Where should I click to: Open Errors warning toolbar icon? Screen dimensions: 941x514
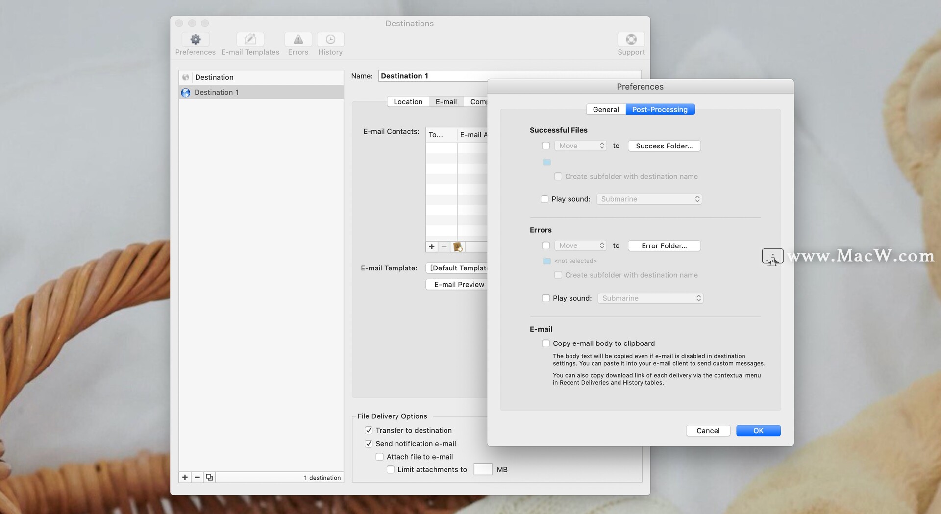tap(298, 39)
